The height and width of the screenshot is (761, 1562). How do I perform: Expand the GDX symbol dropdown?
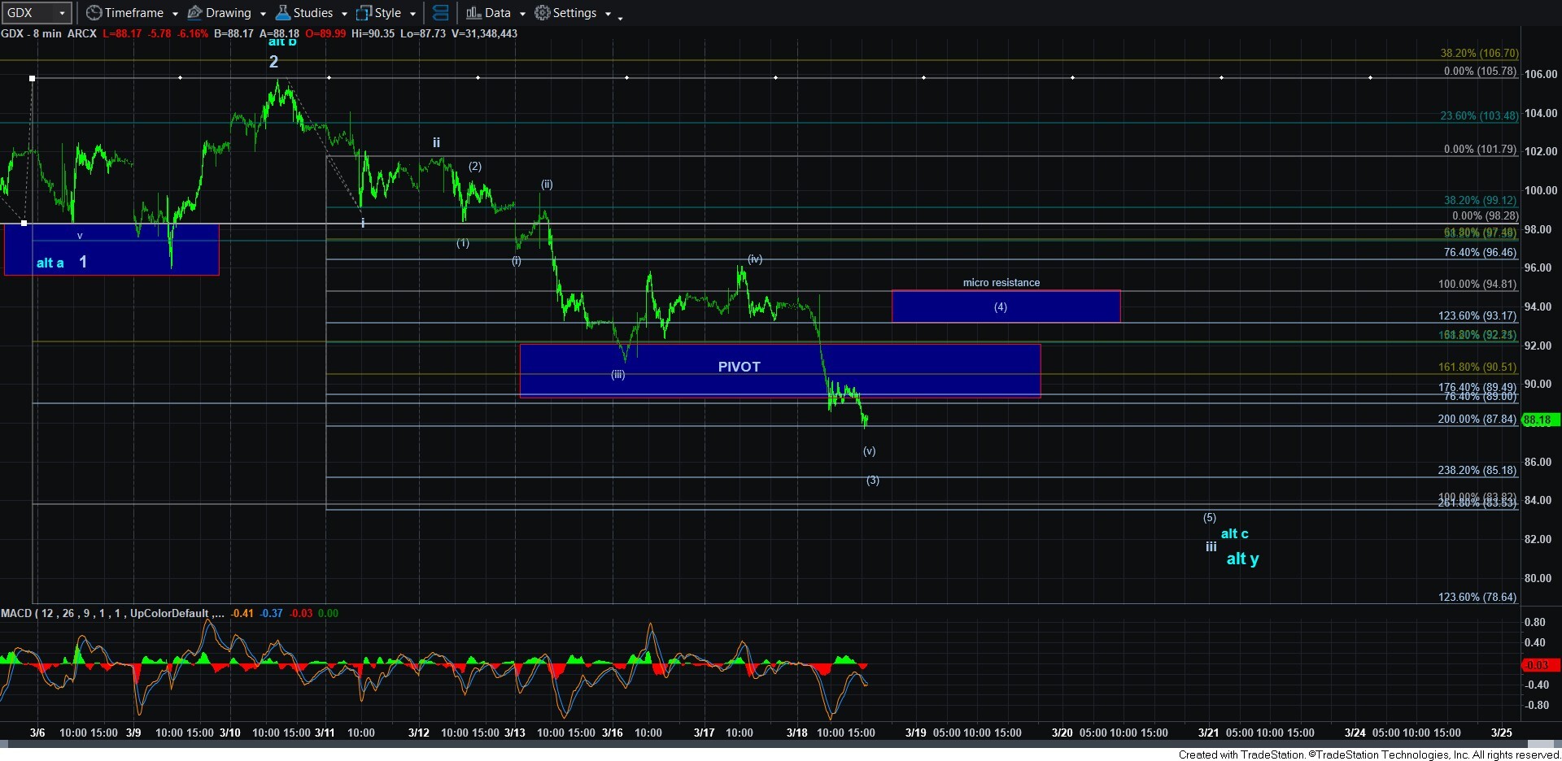(x=62, y=13)
